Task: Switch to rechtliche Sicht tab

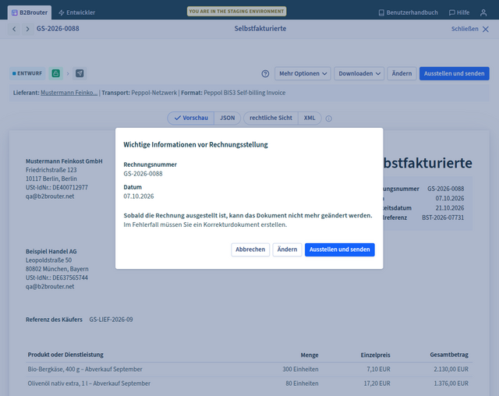Action: (271, 118)
